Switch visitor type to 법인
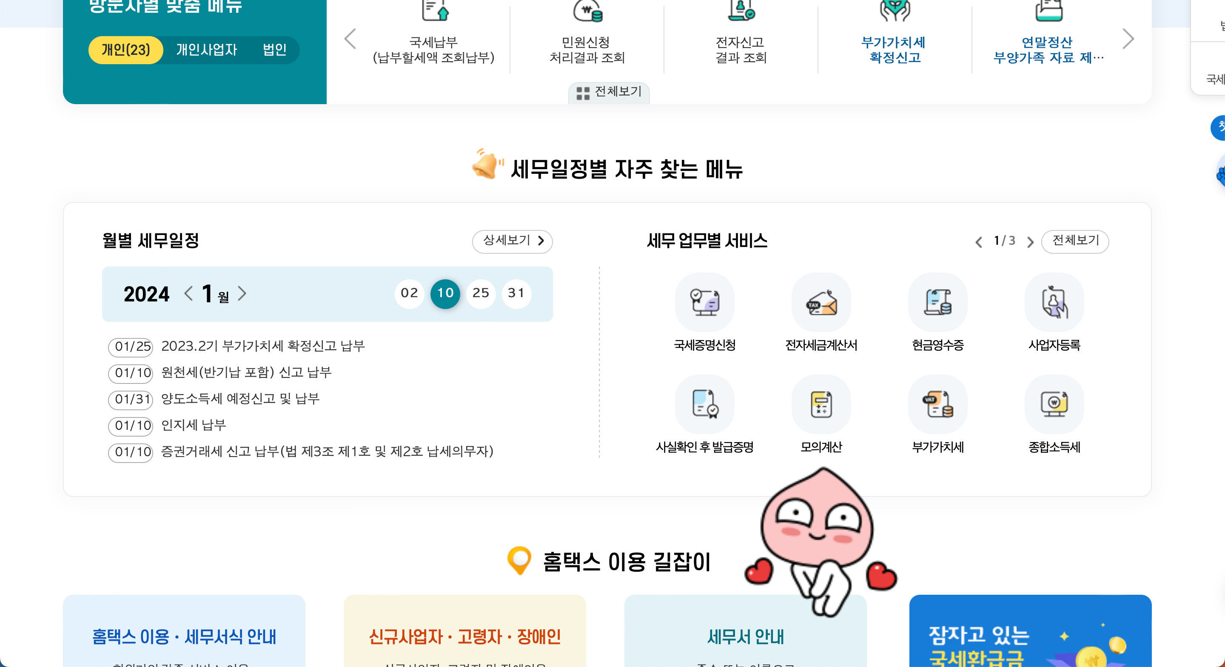This screenshot has height=667, width=1225. 274,49
